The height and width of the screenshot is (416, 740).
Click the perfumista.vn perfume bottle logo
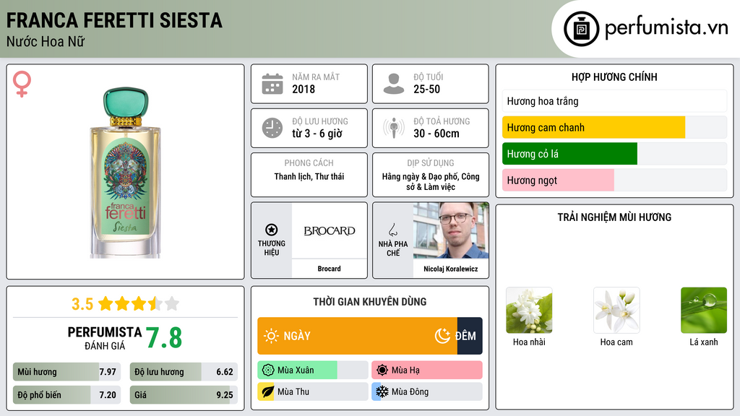pos(581,29)
